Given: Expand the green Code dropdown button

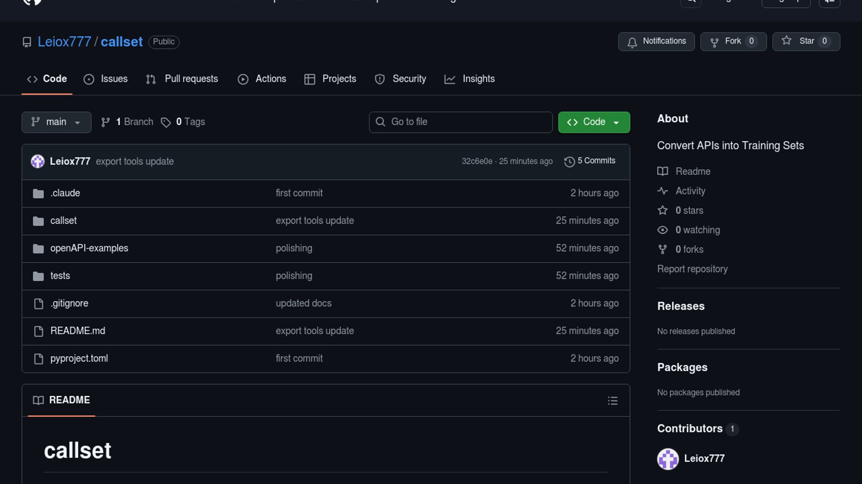Looking at the screenshot, I should [x=594, y=122].
